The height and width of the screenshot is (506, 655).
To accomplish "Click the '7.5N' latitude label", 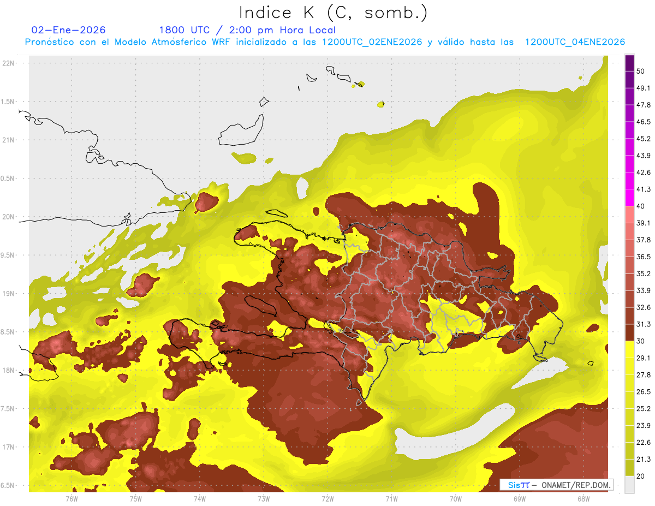I will [x=8, y=409].
